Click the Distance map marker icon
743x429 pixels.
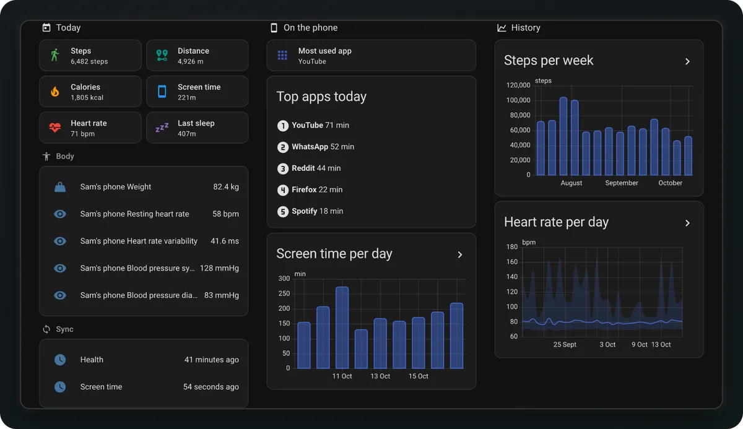tap(162, 55)
